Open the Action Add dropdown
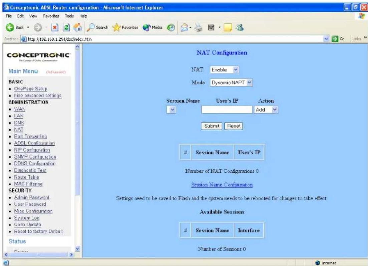The width and height of the screenshot is (368, 266). (275, 110)
